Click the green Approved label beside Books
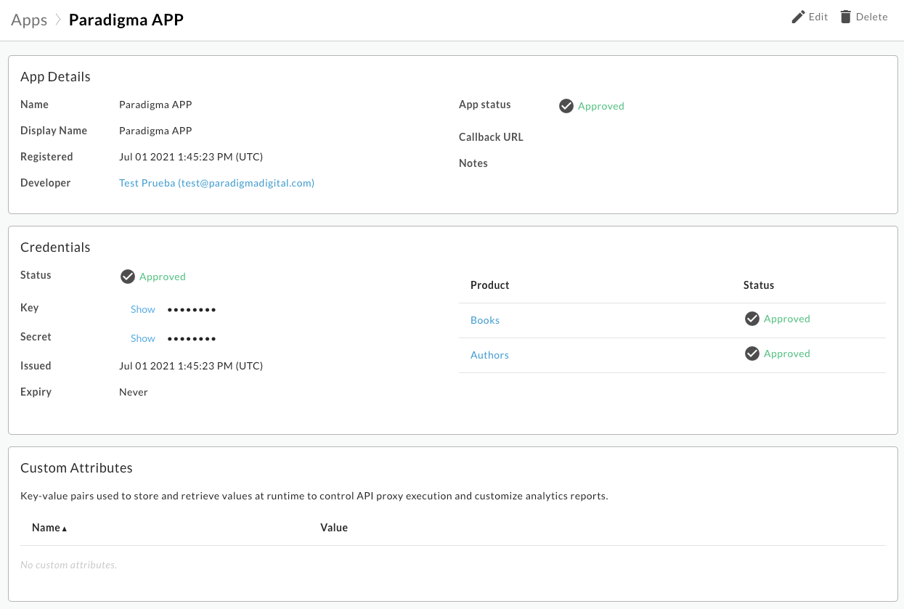Screen dimensions: 904x609 (x=786, y=319)
